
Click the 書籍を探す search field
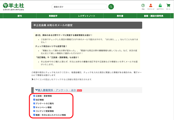click(x=79, y=7)
